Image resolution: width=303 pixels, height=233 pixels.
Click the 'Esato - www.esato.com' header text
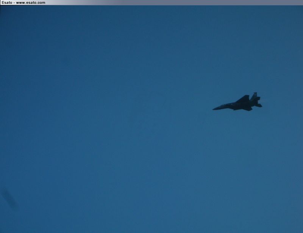coord(23,3)
